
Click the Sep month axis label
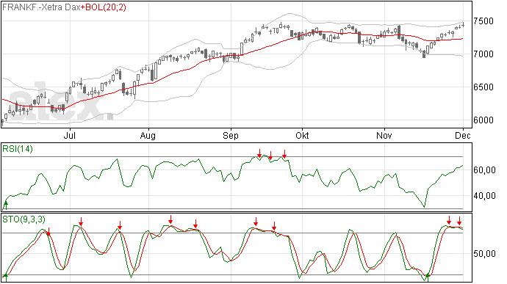point(230,135)
